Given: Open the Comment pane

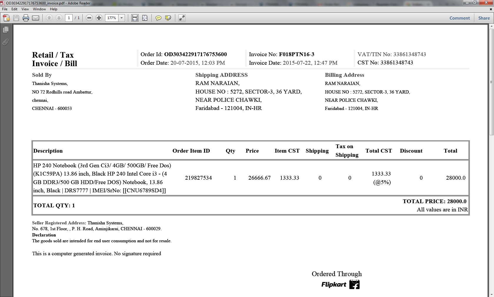Looking at the screenshot, I should tap(460, 18).
